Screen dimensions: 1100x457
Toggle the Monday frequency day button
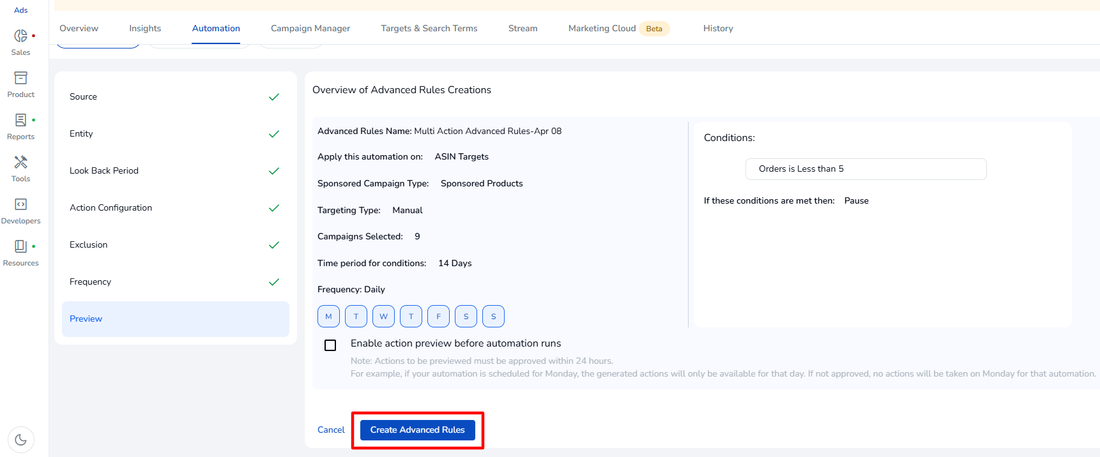328,317
